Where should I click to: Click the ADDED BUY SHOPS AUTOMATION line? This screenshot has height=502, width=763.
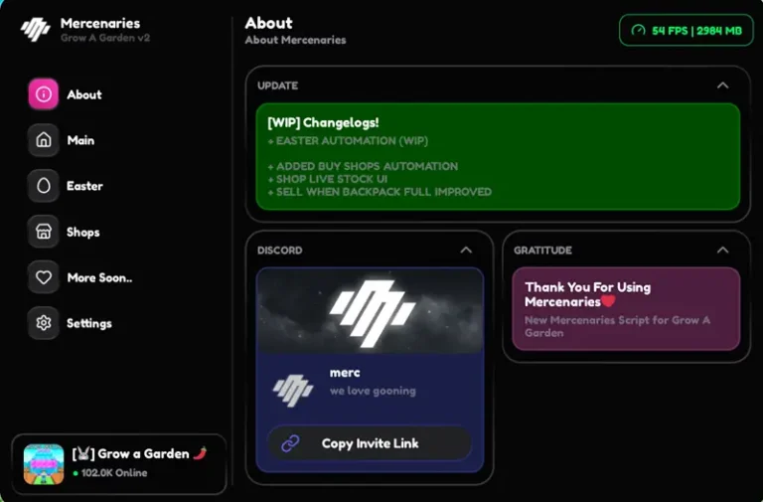point(363,167)
